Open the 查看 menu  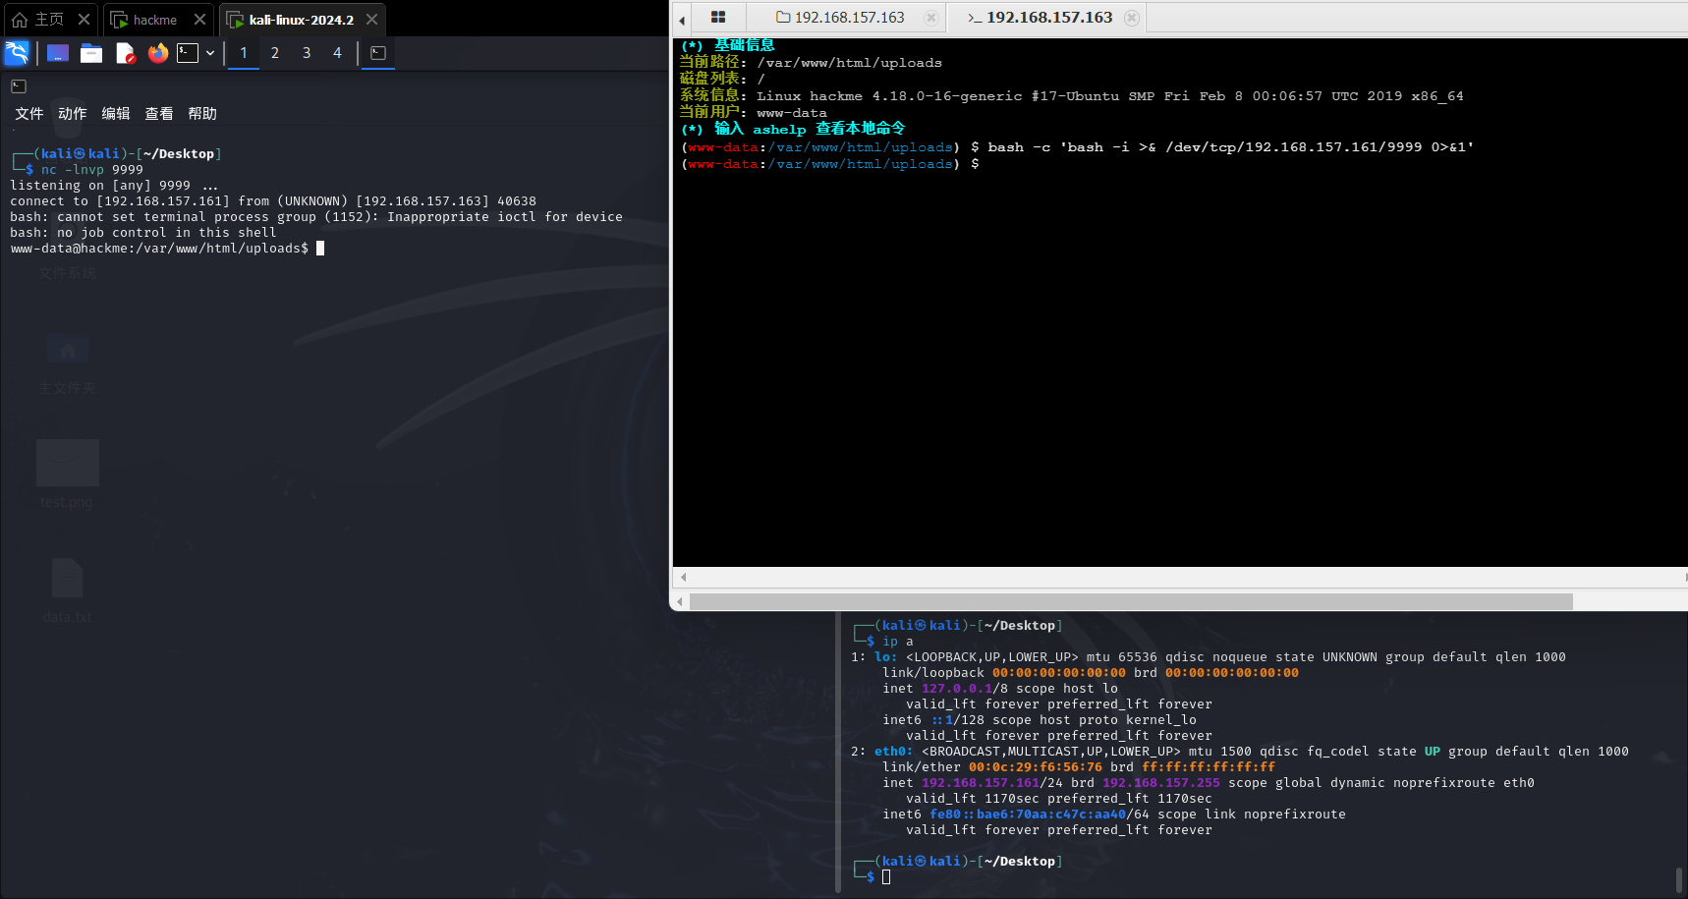coord(159,114)
